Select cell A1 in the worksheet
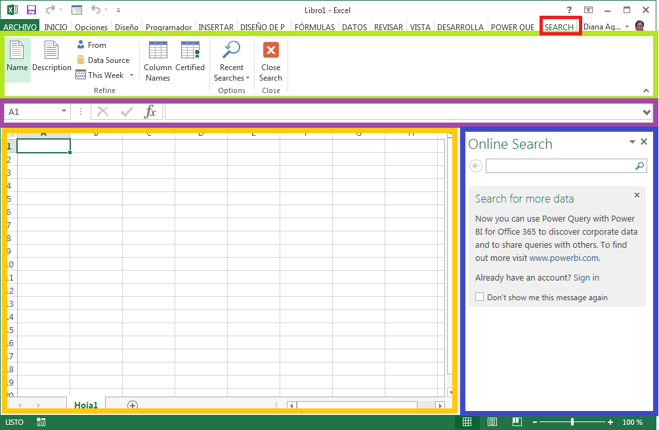This screenshot has height=430, width=659. [43, 146]
